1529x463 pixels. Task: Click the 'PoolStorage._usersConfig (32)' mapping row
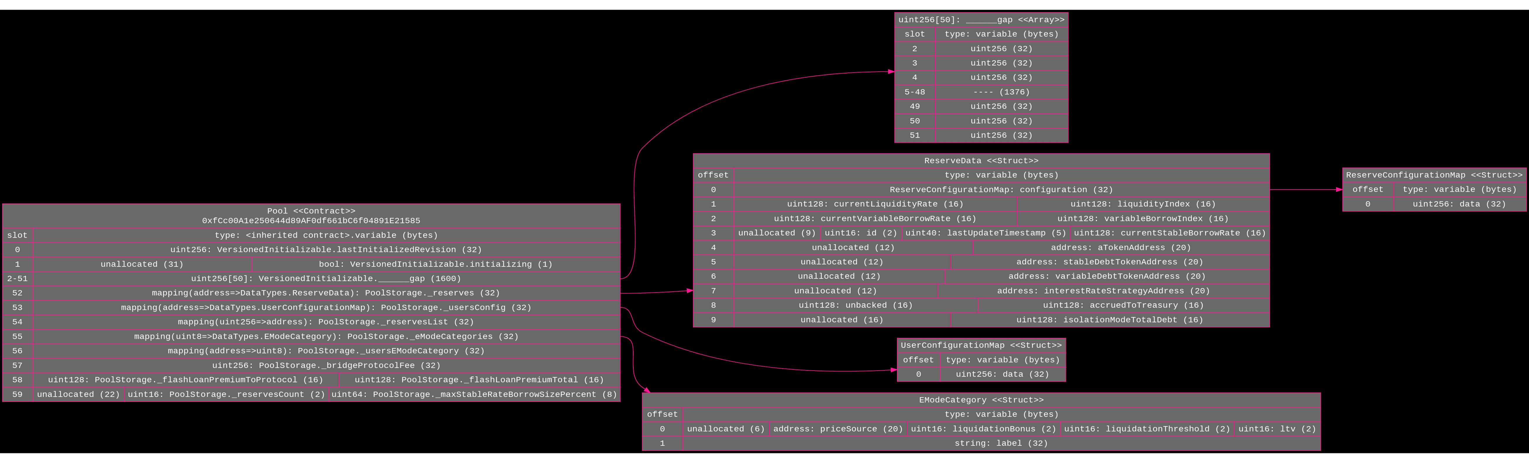(x=326, y=307)
